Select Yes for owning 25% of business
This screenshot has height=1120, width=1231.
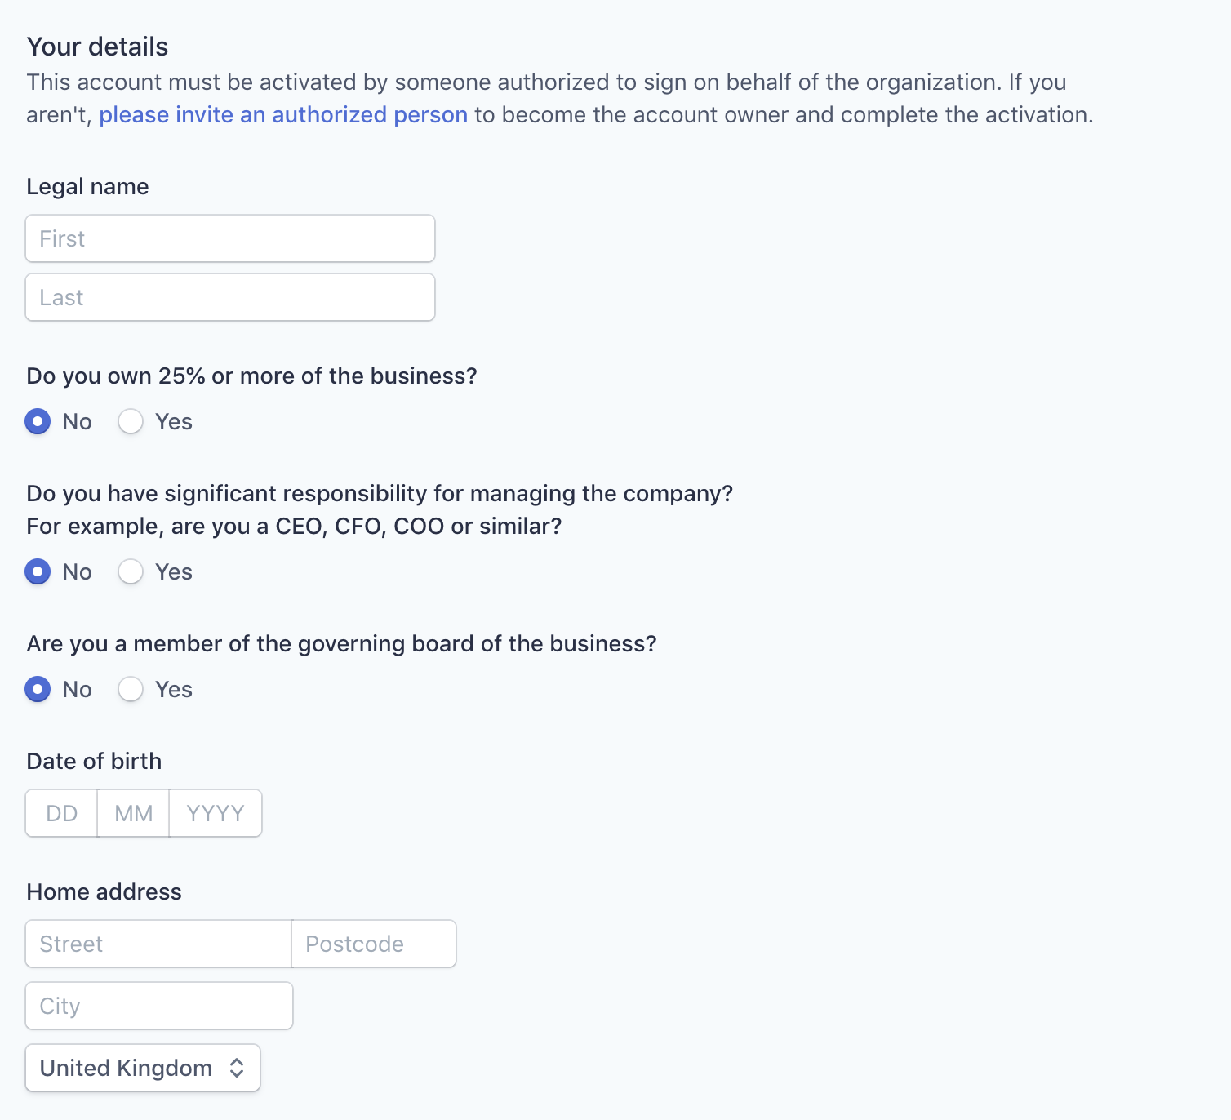[131, 421]
